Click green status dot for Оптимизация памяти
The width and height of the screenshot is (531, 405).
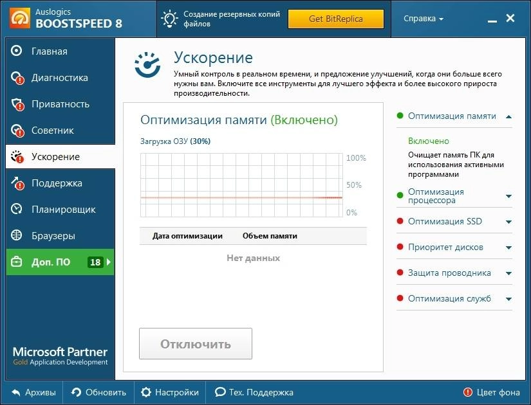point(400,116)
